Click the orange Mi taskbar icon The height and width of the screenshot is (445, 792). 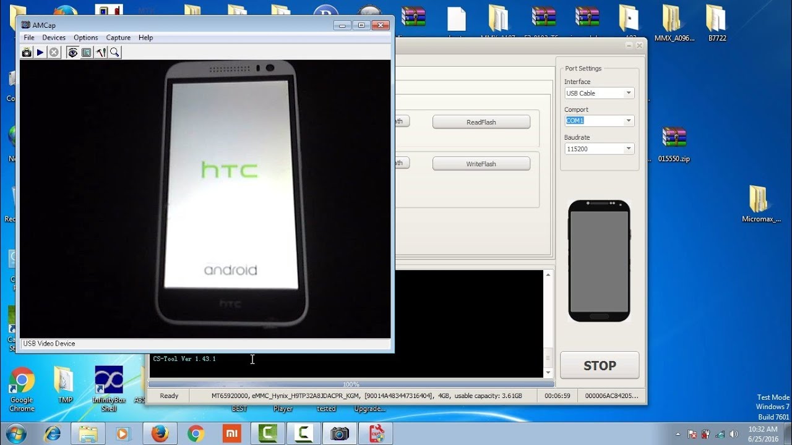(231, 434)
